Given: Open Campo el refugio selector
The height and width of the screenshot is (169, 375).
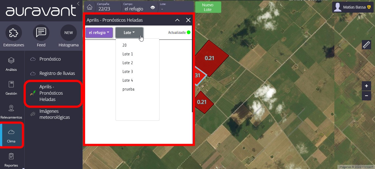Looking at the screenshot, I should click(134, 7).
